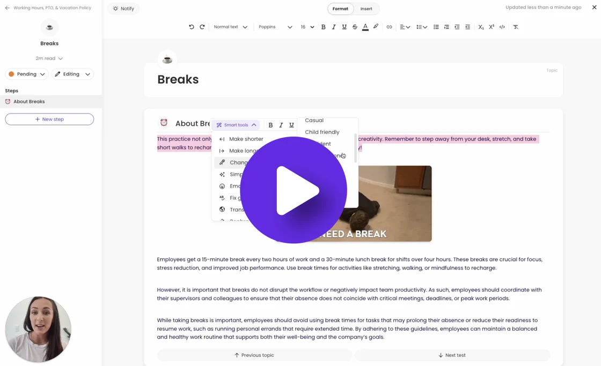Apply underline in the top toolbar
The image size is (601, 366).
point(344,27)
